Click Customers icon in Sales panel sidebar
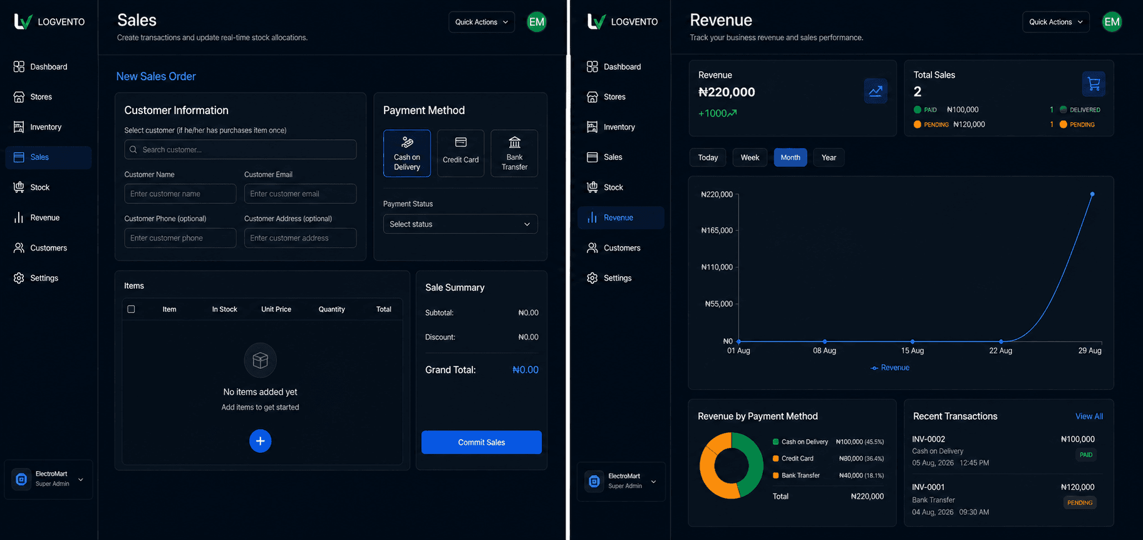 click(x=19, y=247)
